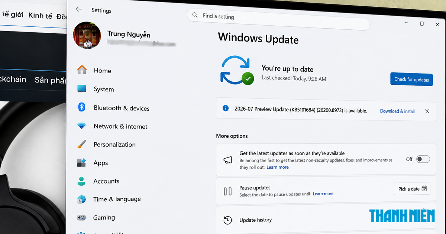446x234 pixels.
Task: Click the System monitor icon
Action: pos(82,88)
